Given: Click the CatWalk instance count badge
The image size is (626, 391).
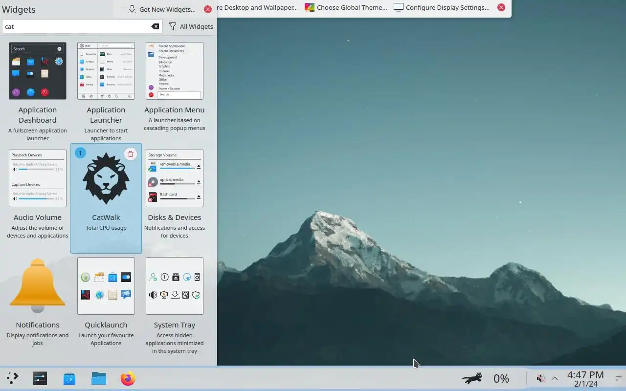Looking at the screenshot, I should [80, 153].
